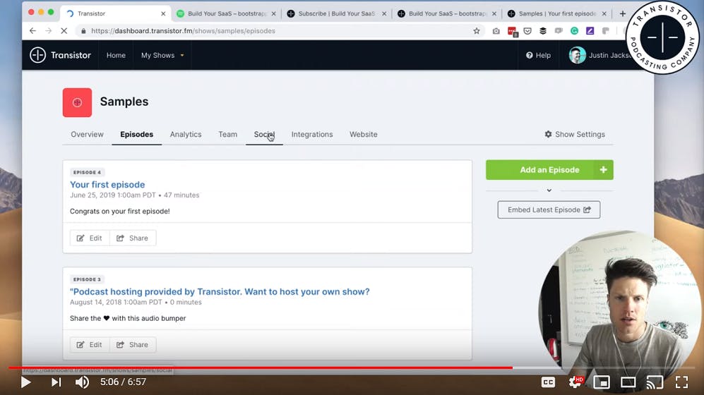Click the red extension icon with badge

(512, 31)
